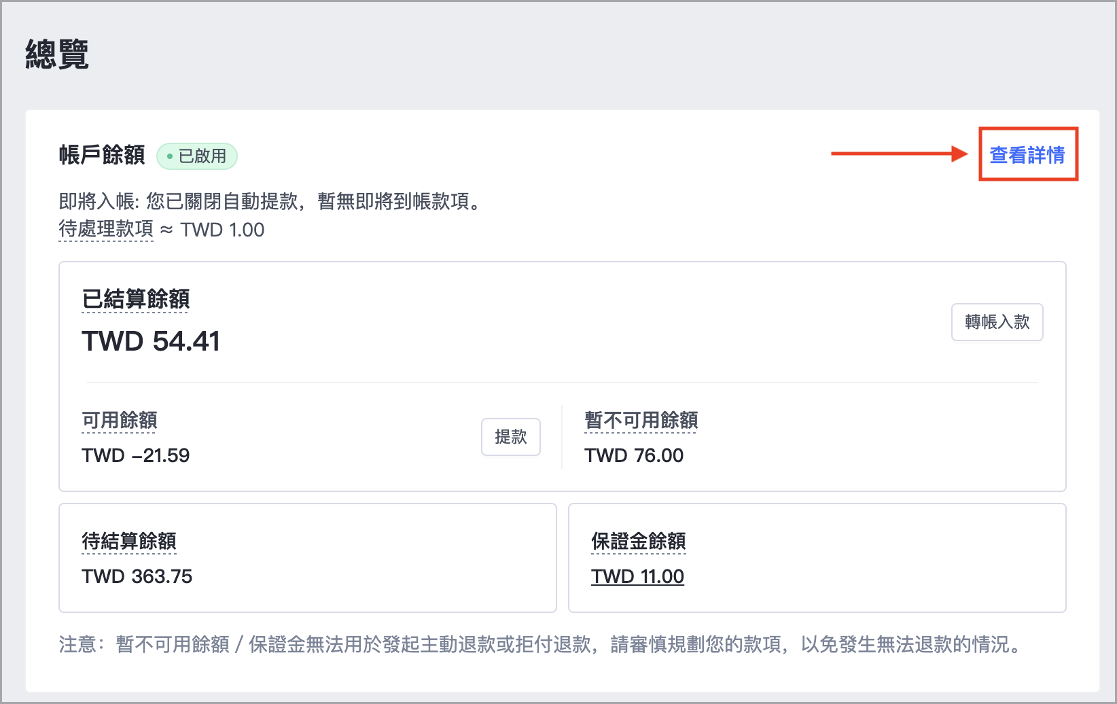Click the 已結算餘額 label
This screenshot has width=1117, height=704.
136,299
